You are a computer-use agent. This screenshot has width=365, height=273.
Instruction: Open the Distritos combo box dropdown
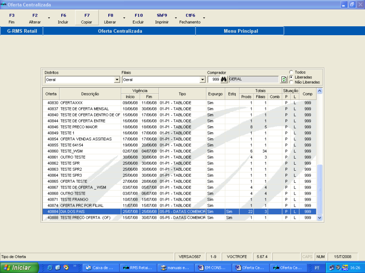[x=117, y=80]
